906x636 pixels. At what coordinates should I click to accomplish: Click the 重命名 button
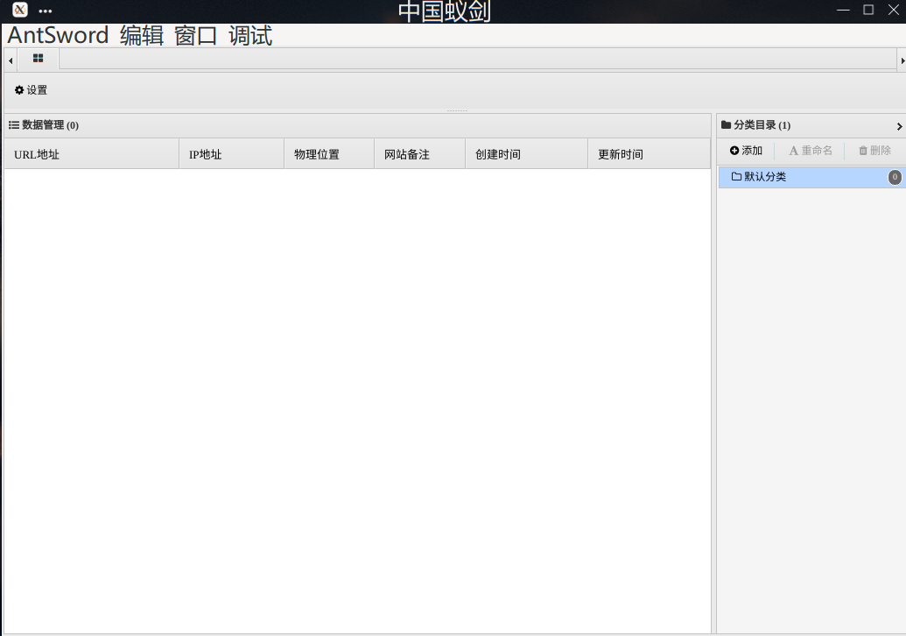[811, 150]
